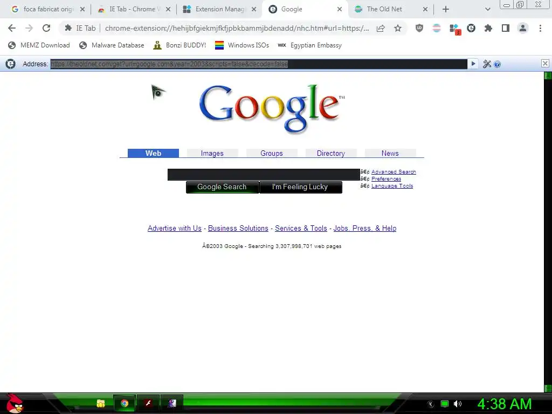
Task: Bookmark this page with the star icon
Action: pos(398,28)
